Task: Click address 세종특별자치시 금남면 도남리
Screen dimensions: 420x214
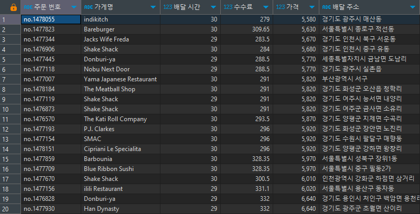Action: (x=364, y=59)
